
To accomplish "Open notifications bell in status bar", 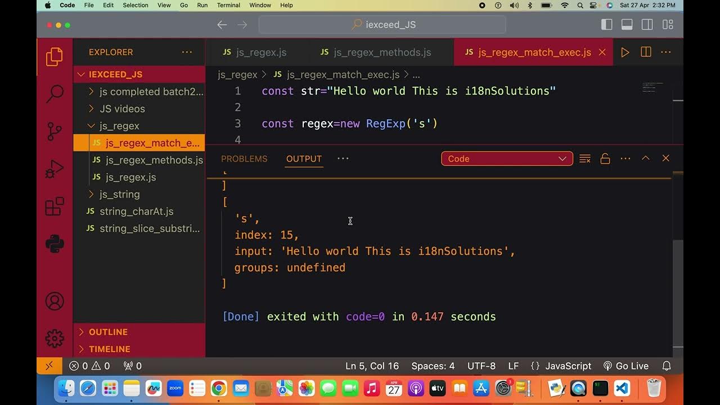I will pos(667,366).
